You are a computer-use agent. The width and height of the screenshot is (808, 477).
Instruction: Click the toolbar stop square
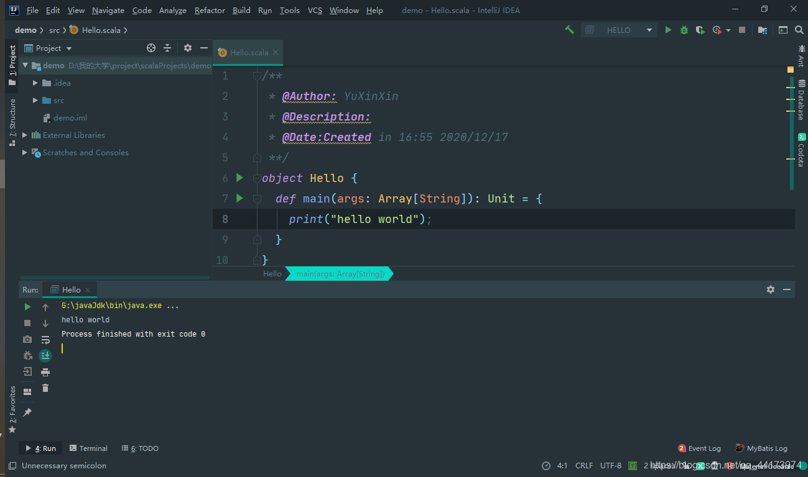tap(742, 30)
